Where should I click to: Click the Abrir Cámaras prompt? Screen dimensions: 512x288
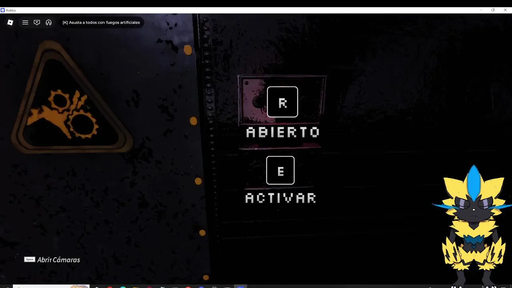click(58, 260)
